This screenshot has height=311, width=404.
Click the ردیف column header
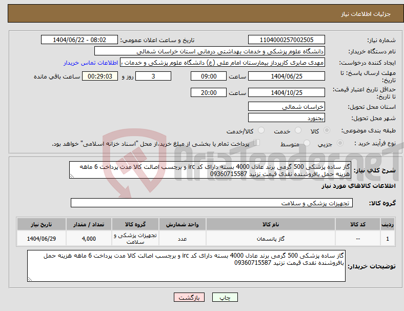388,224
